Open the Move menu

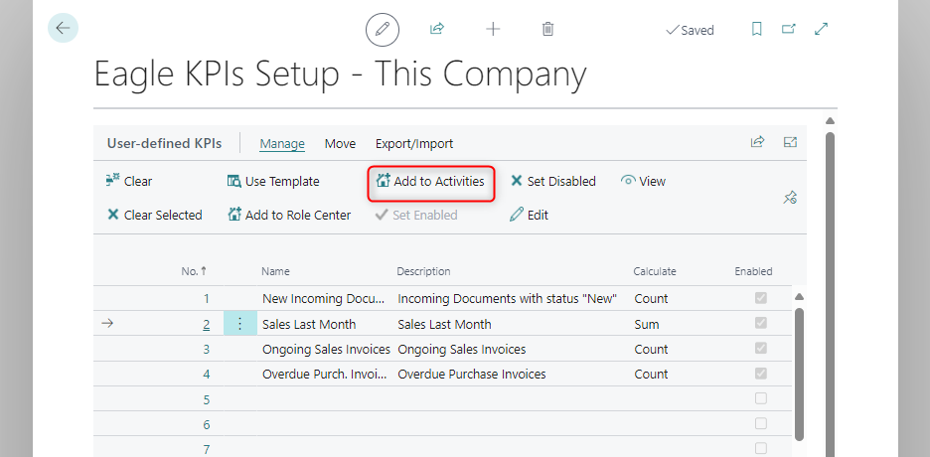(x=340, y=144)
